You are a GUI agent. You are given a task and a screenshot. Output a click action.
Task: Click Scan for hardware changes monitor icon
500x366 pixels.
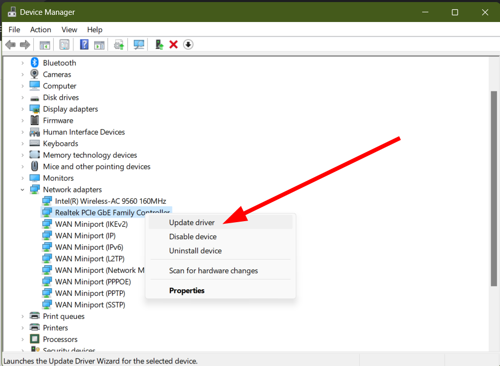click(x=139, y=45)
